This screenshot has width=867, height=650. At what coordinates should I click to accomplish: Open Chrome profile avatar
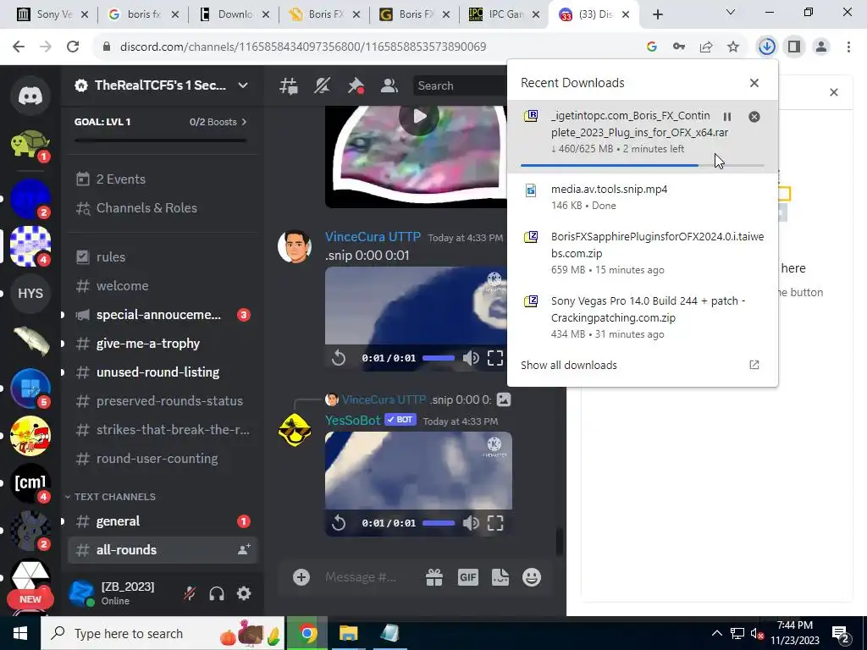(x=821, y=47)
